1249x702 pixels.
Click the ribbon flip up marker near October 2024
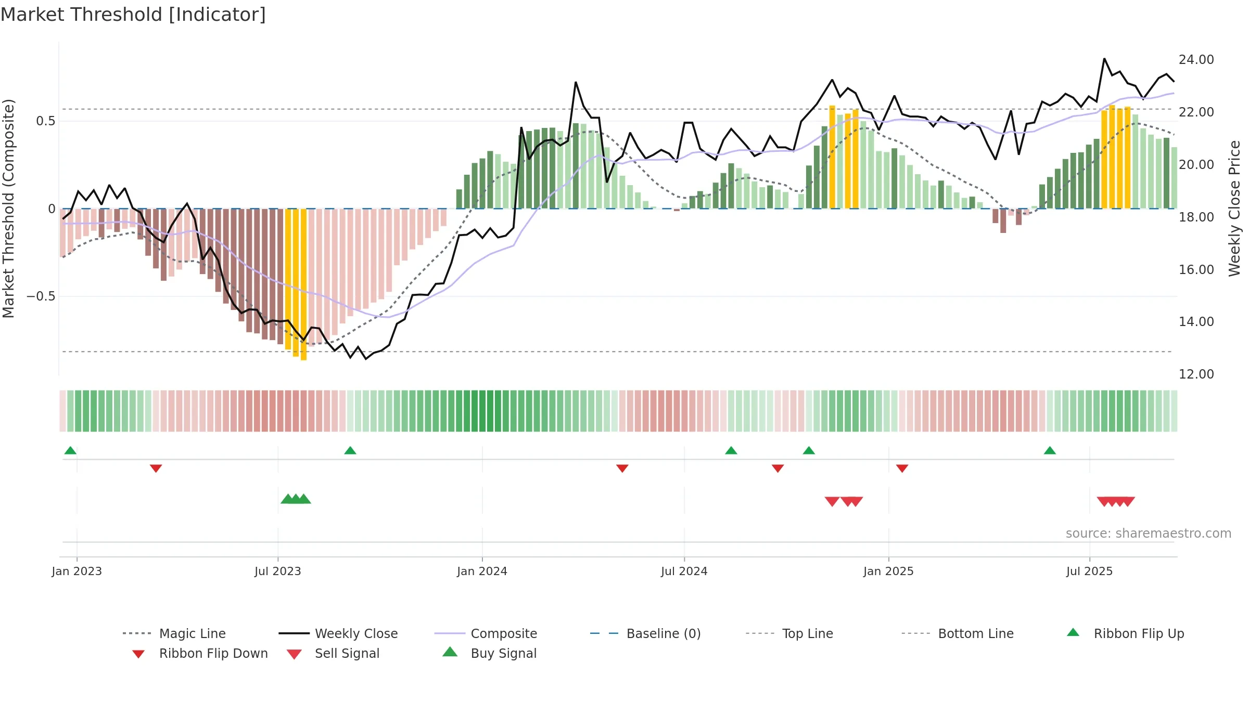809,450
